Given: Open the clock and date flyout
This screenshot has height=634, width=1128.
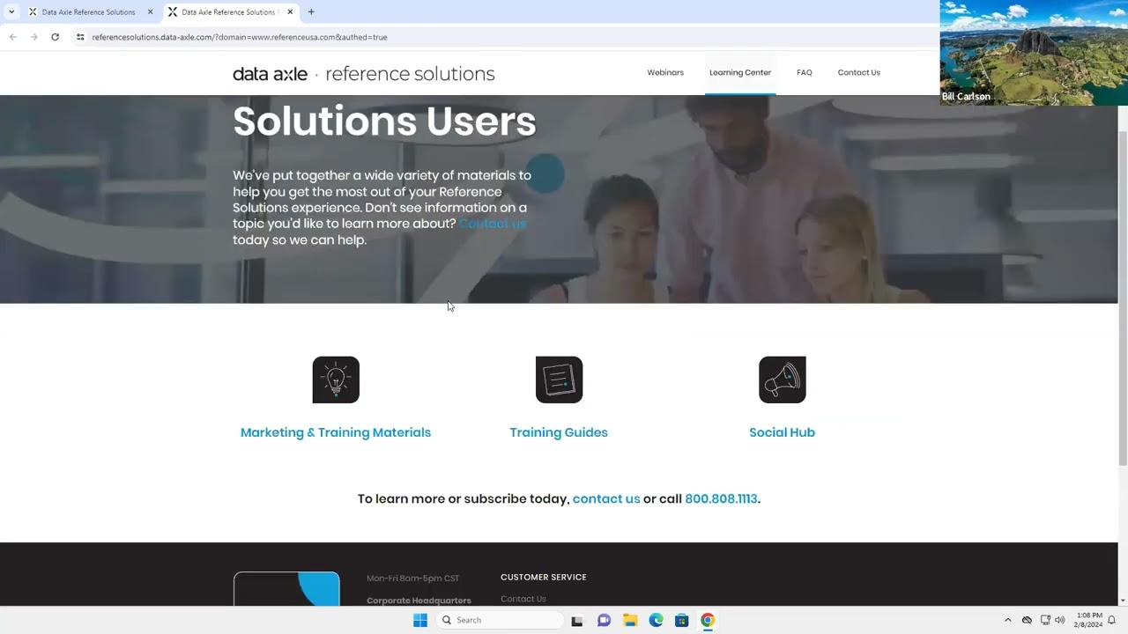Looking at the screenshot, I should click(1088, 620).
